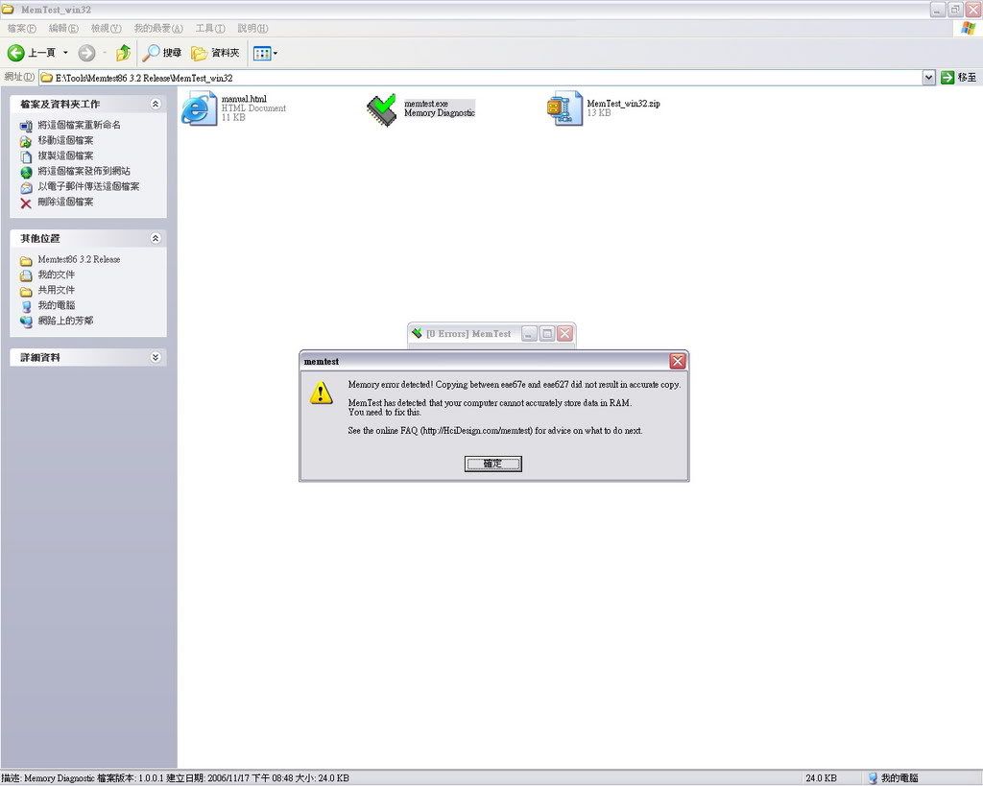The width and height of the screenshot is (983, 786).
Task: Open the File (檔案) menu
Action: click(22, 28)
